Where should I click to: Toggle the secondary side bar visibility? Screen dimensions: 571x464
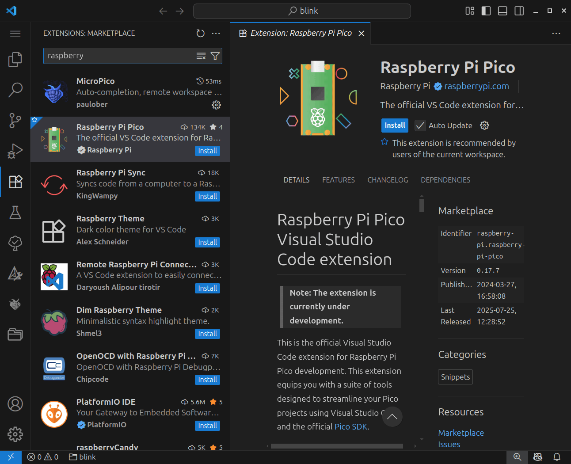[x=519, y=11]
